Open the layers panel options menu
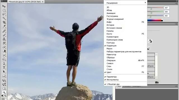179x100 pixels. 176,86
